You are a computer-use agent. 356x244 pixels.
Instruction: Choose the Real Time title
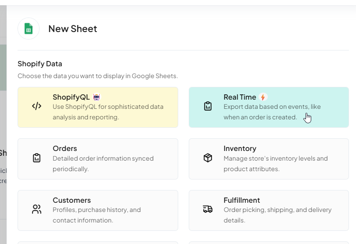[x=240, y=97]
